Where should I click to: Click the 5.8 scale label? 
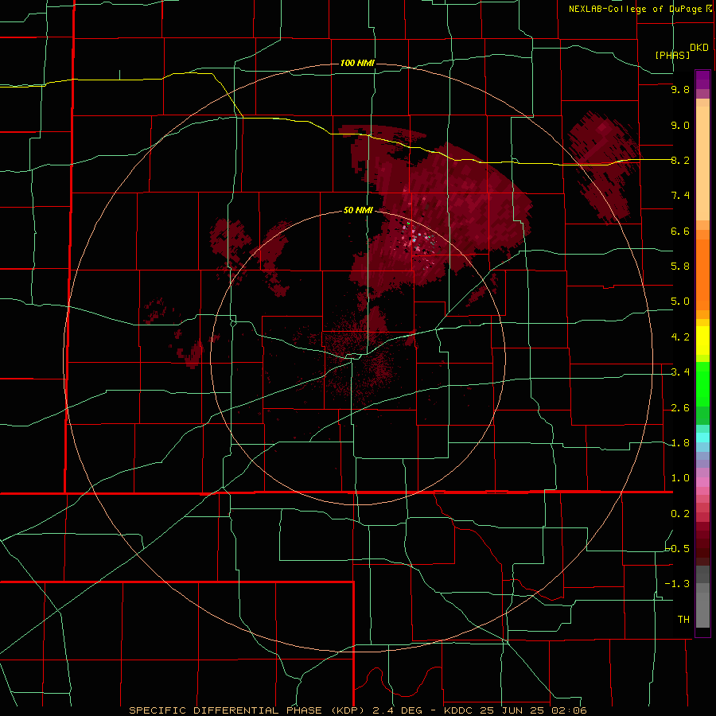(x=680, y=267)
